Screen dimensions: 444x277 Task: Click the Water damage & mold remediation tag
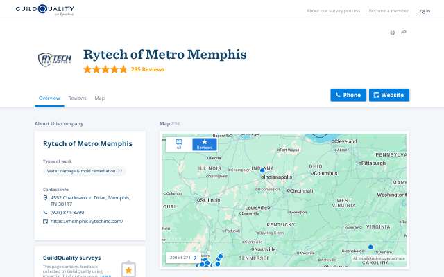coord(85,171)
